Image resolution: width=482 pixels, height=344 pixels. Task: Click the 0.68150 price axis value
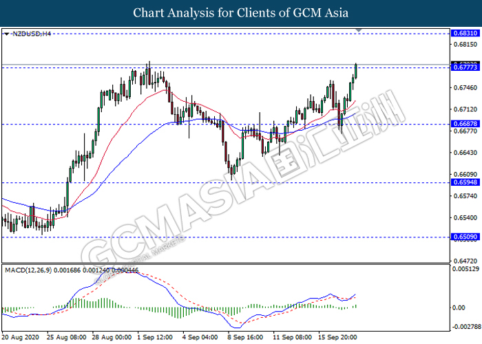click(x=465, y=45)
